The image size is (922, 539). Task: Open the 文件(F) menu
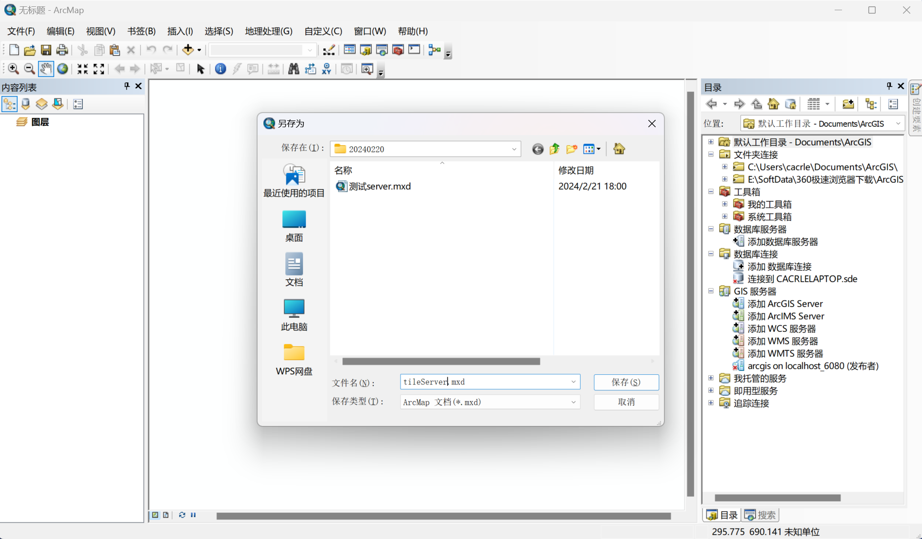21,31
